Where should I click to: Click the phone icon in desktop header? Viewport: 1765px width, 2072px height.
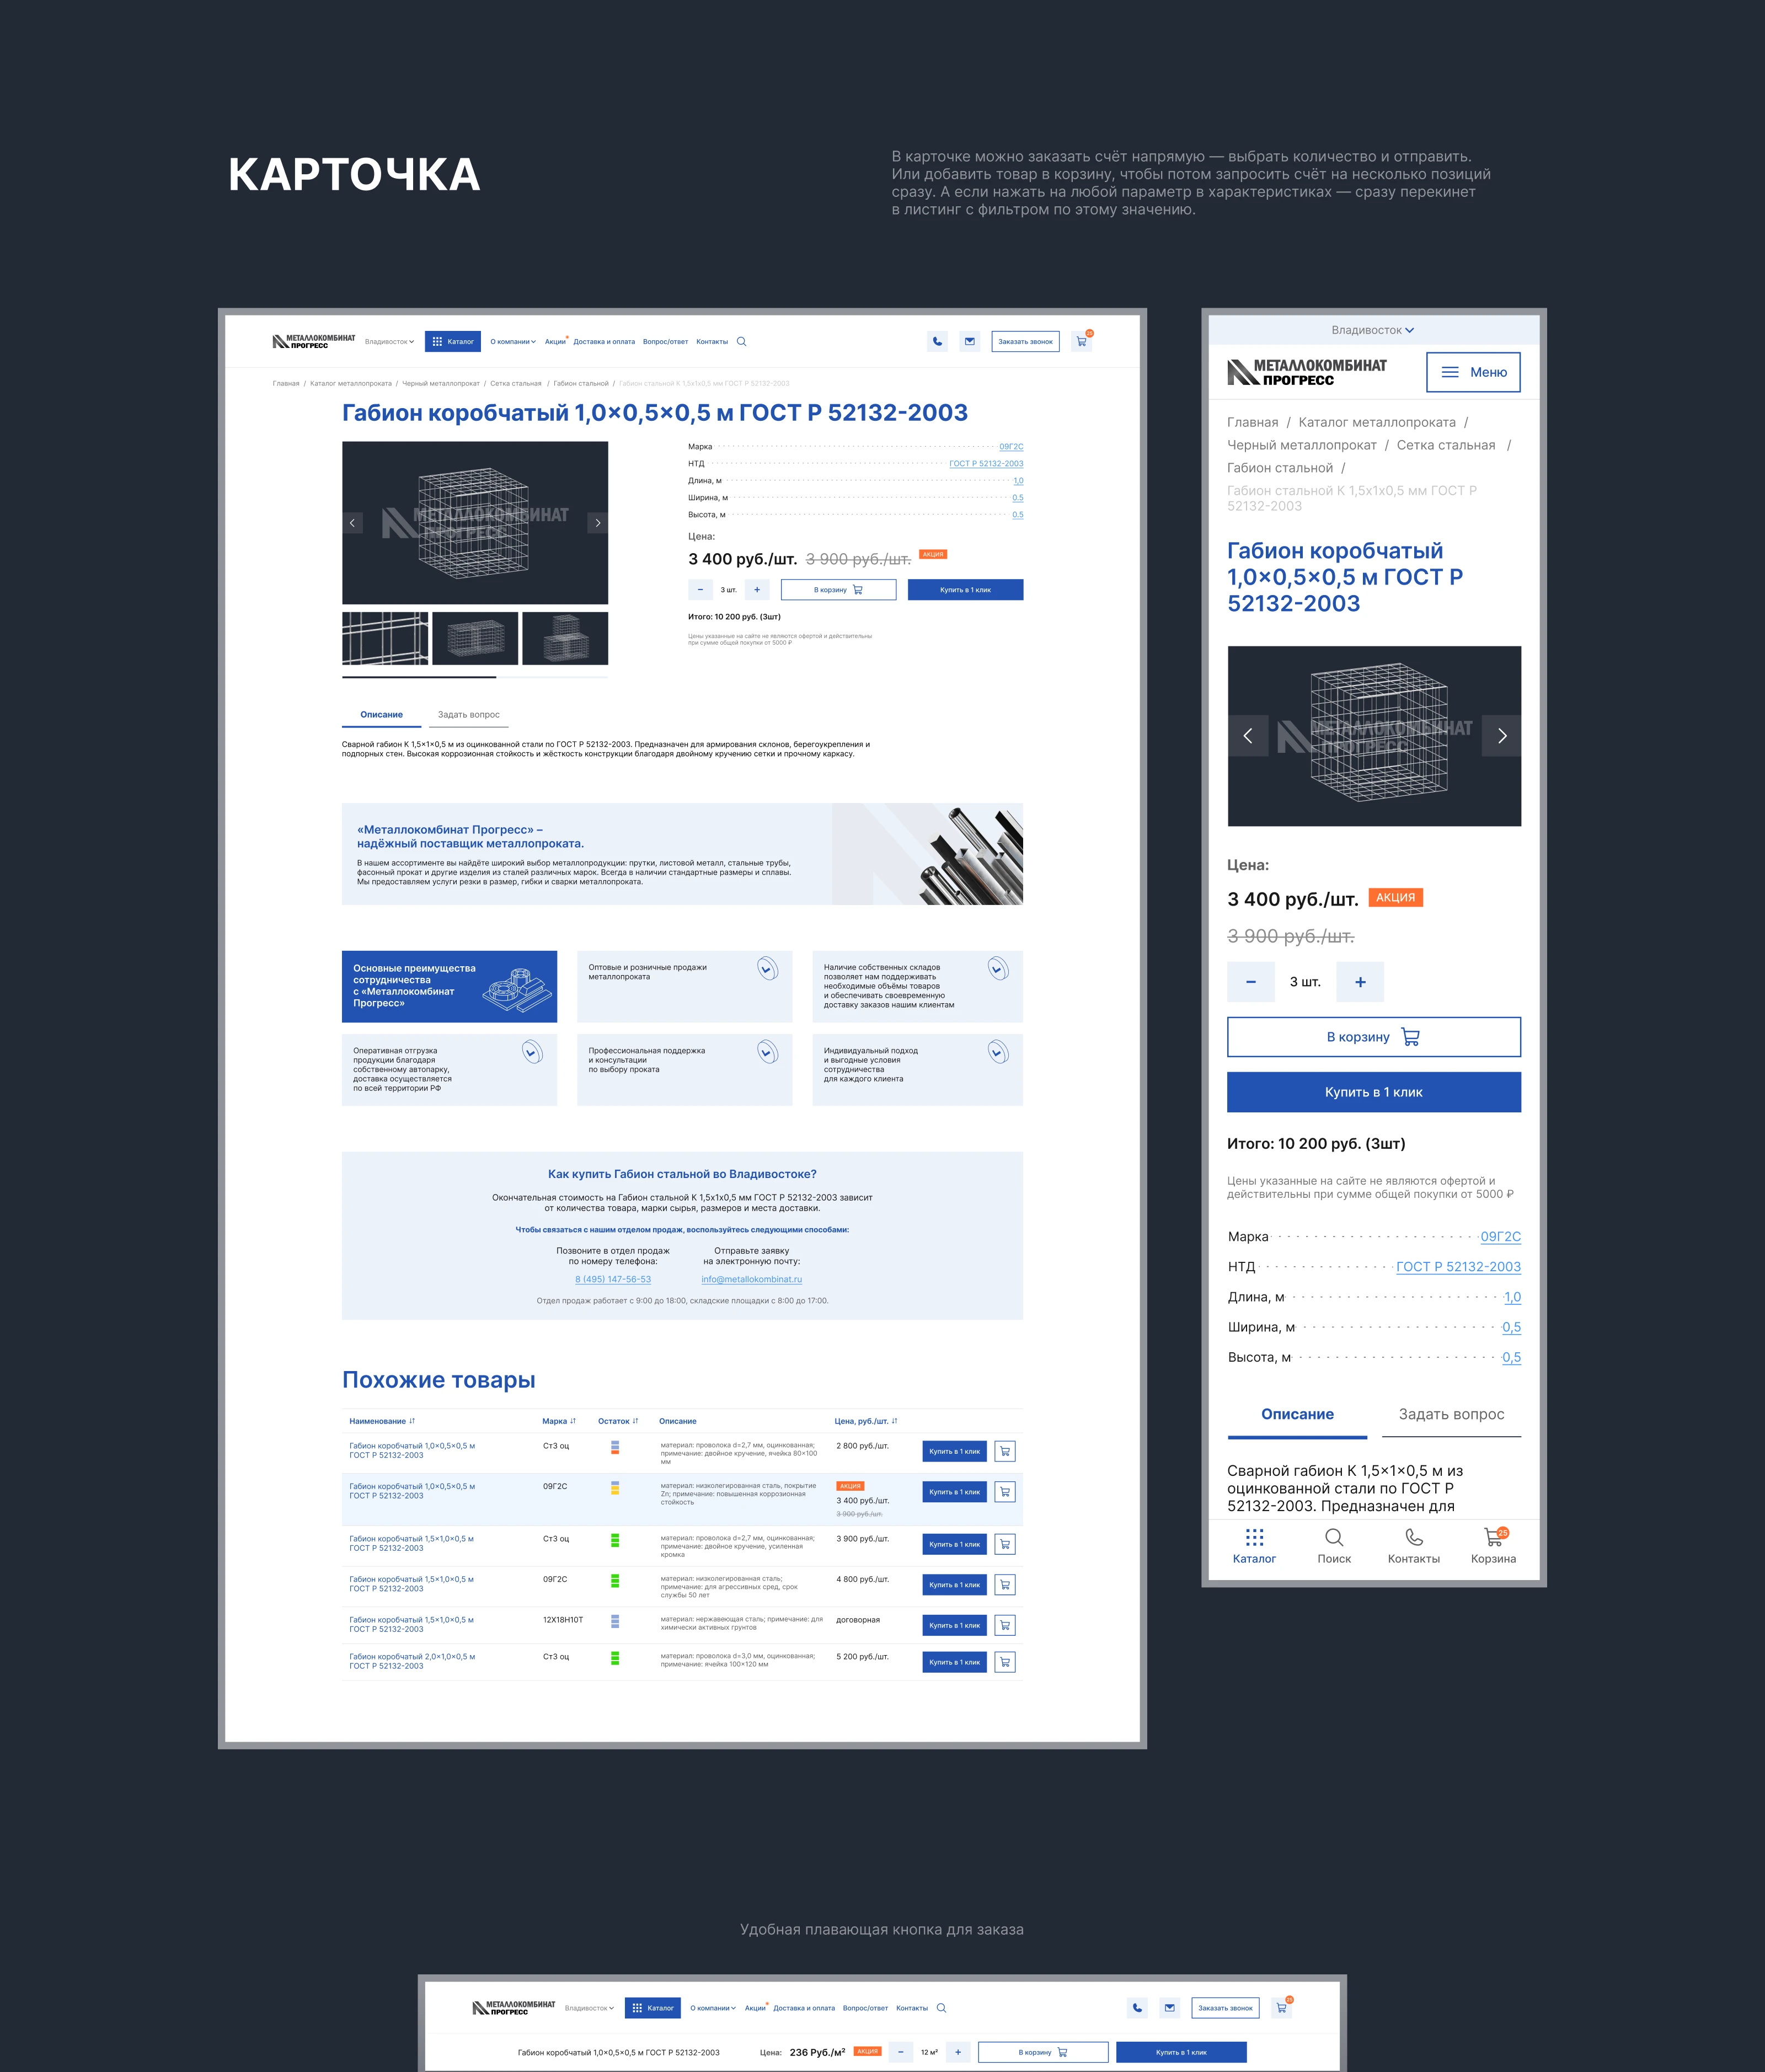coord(937,341)
